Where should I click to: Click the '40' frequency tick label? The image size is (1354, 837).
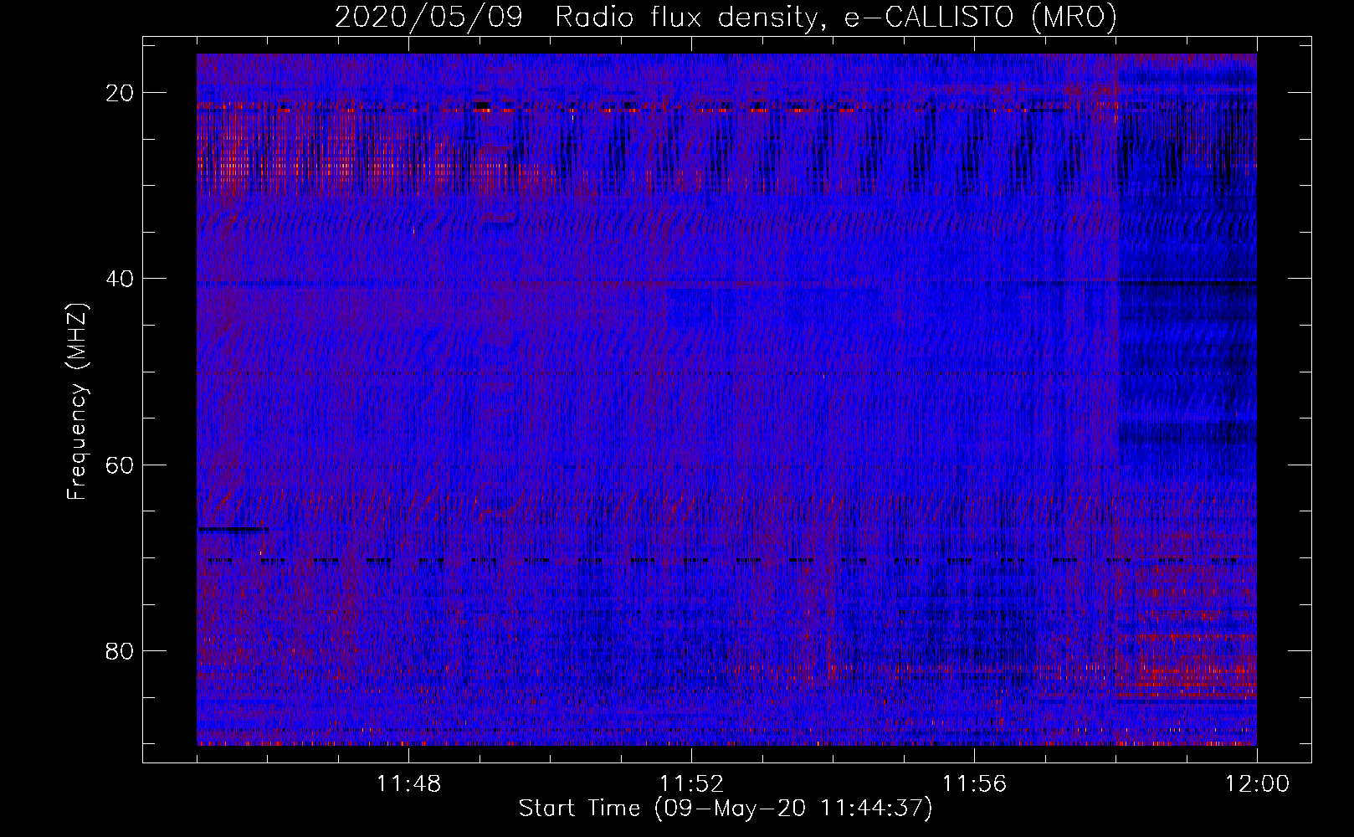120,279
